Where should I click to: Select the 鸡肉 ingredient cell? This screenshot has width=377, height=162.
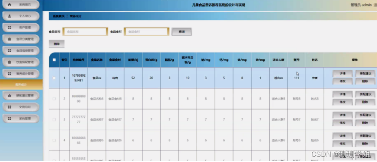[115, 78]
